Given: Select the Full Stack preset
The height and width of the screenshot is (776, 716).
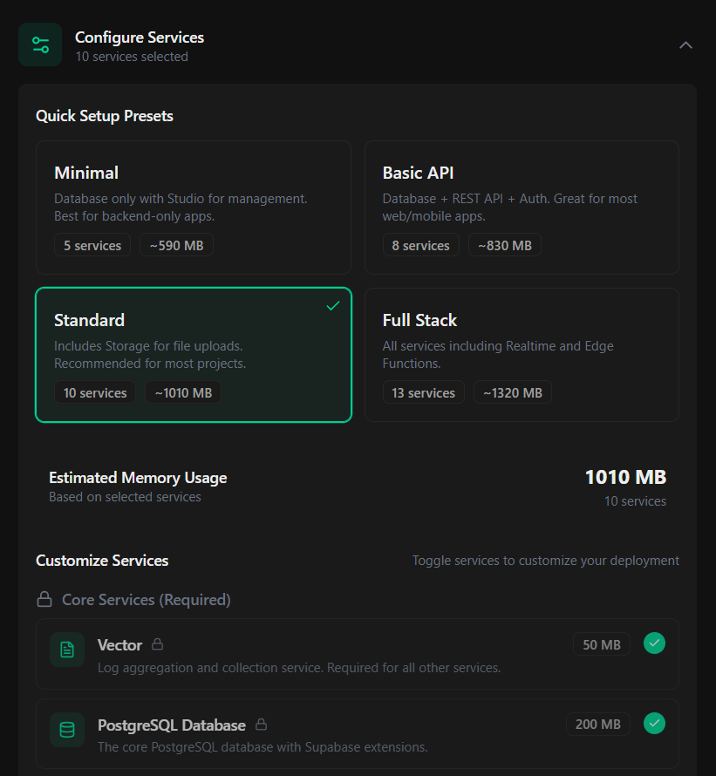Looking at the screenshot, I should 522,355.
